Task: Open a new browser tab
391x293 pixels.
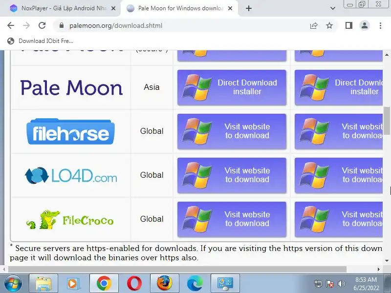Action: point(249,8)
